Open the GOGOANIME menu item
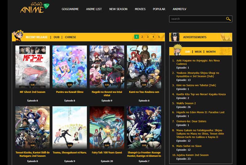 pos(70,9)
